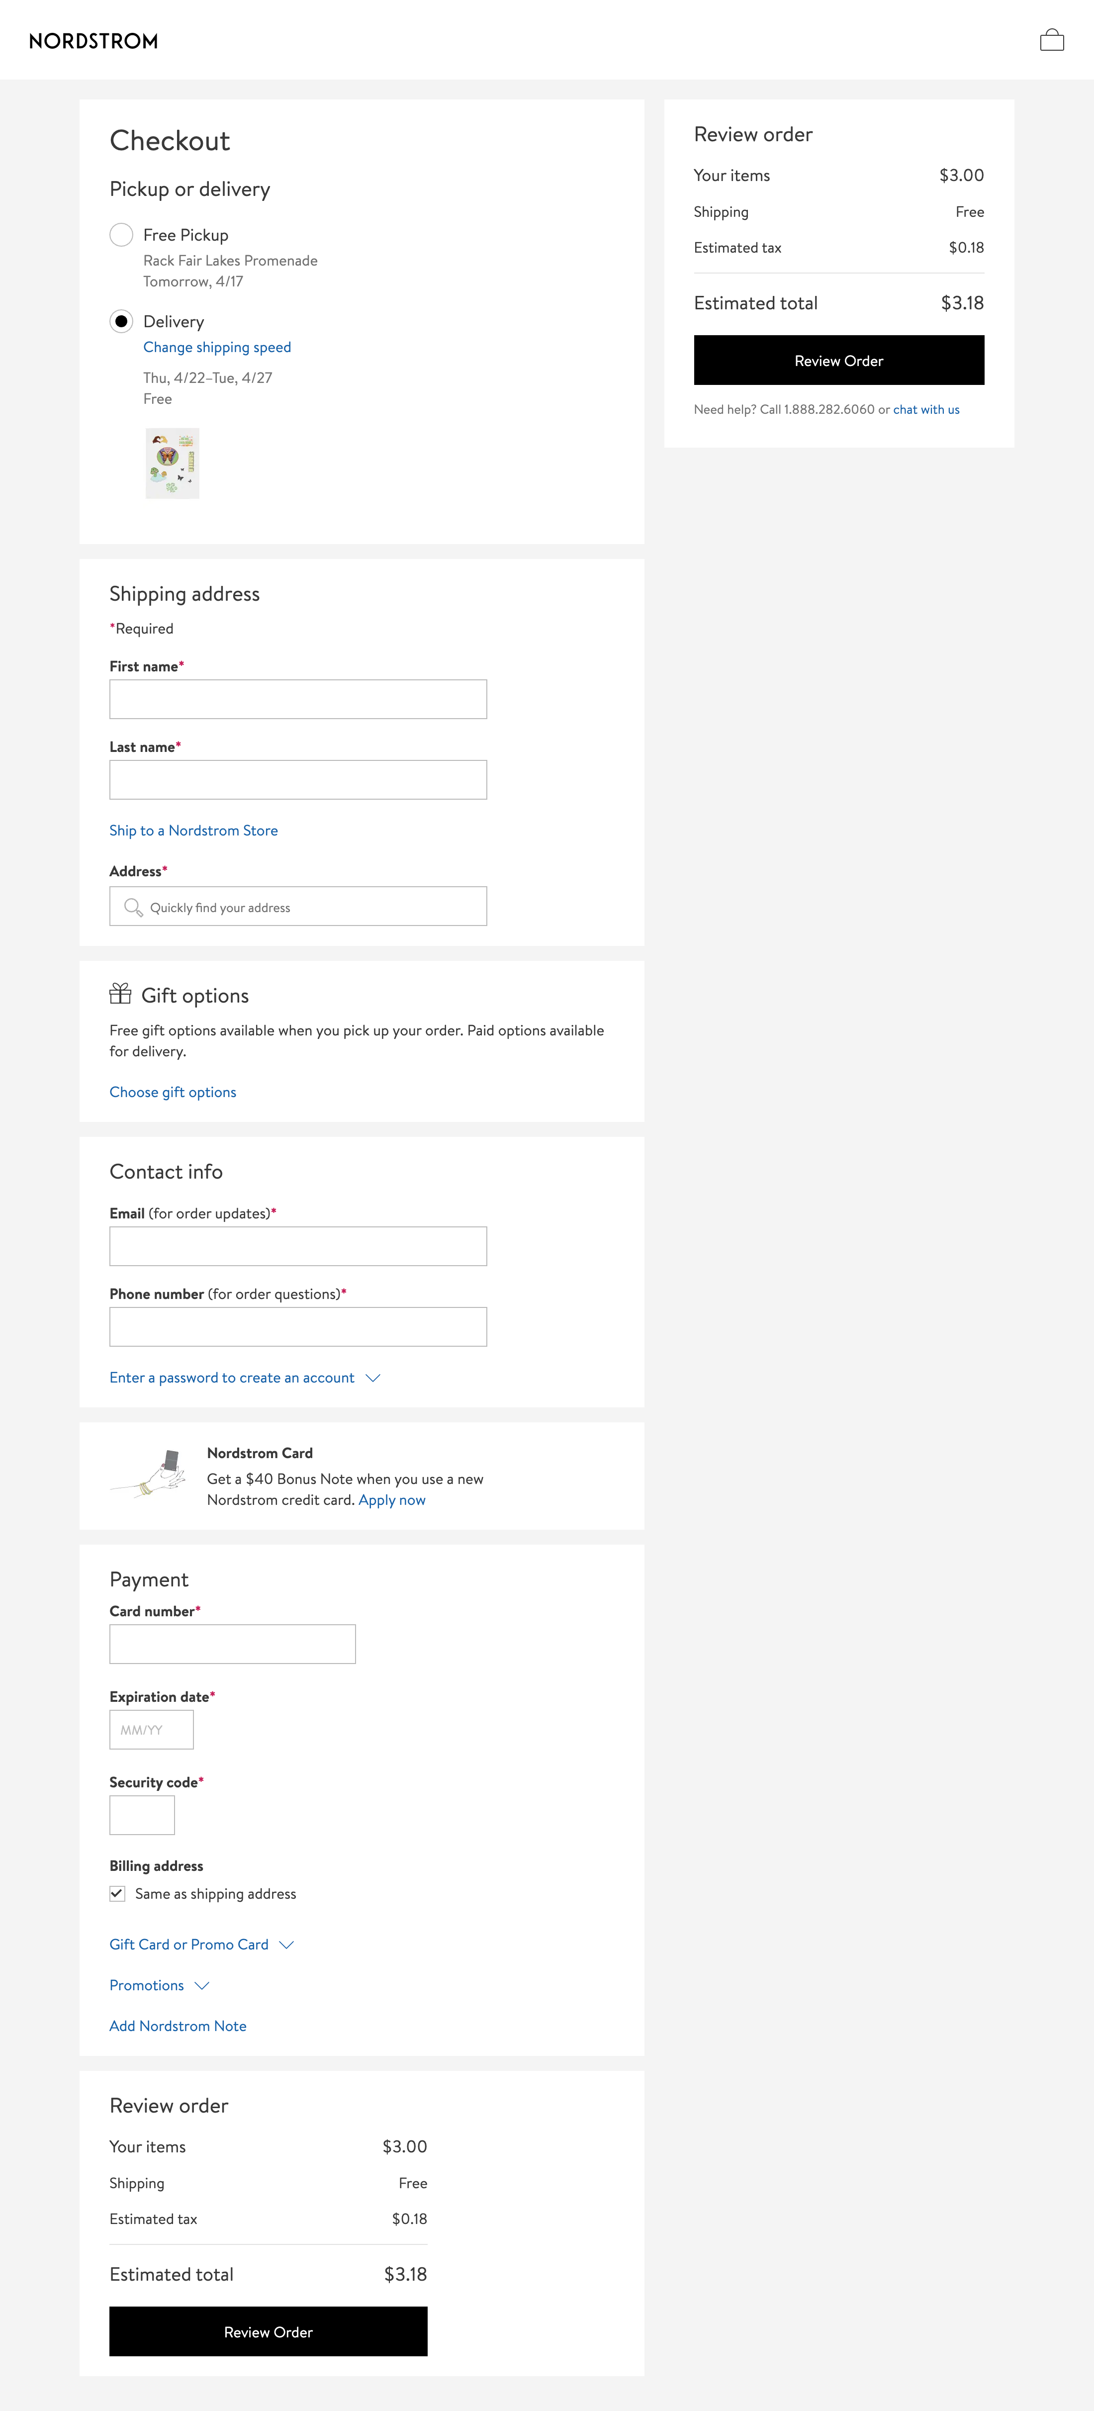Open Choose gift options
This screenshot has width=1094, height=2411.
pos(172,1091)
